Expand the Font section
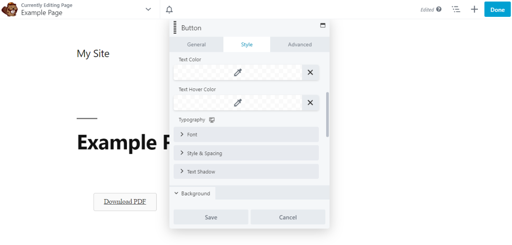Viewport: 512px width, 245px height. (x=246, y=134)
